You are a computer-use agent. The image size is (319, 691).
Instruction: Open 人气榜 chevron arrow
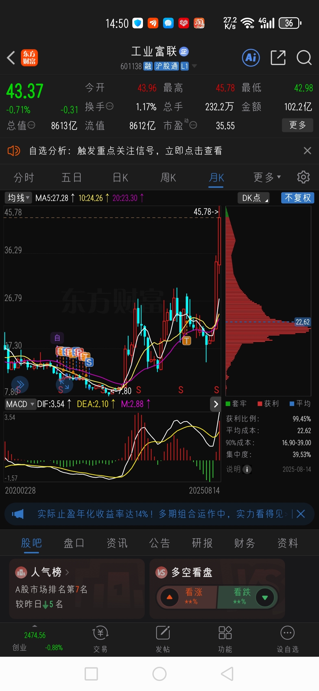67,573
